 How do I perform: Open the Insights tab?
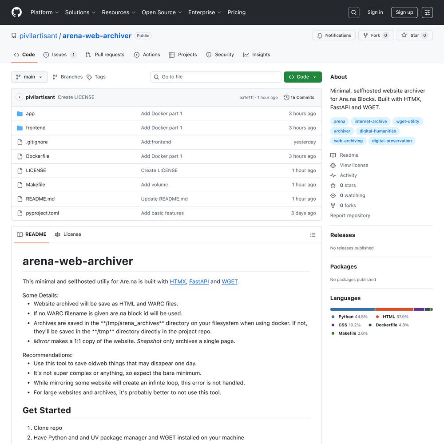coord(257,55)
